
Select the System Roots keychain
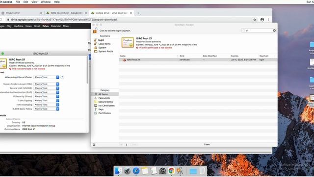point(105,51)
